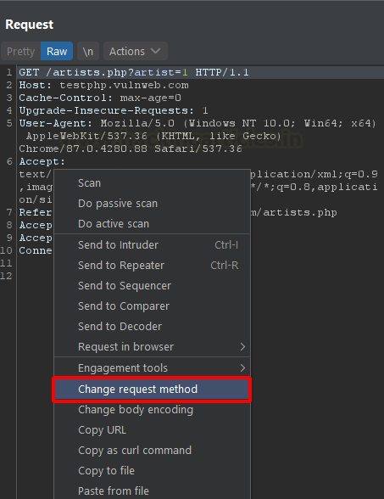The height and width of the screenshot is (499, 384).
Task: Select Send to Comparer
Action: pos(152,306)
